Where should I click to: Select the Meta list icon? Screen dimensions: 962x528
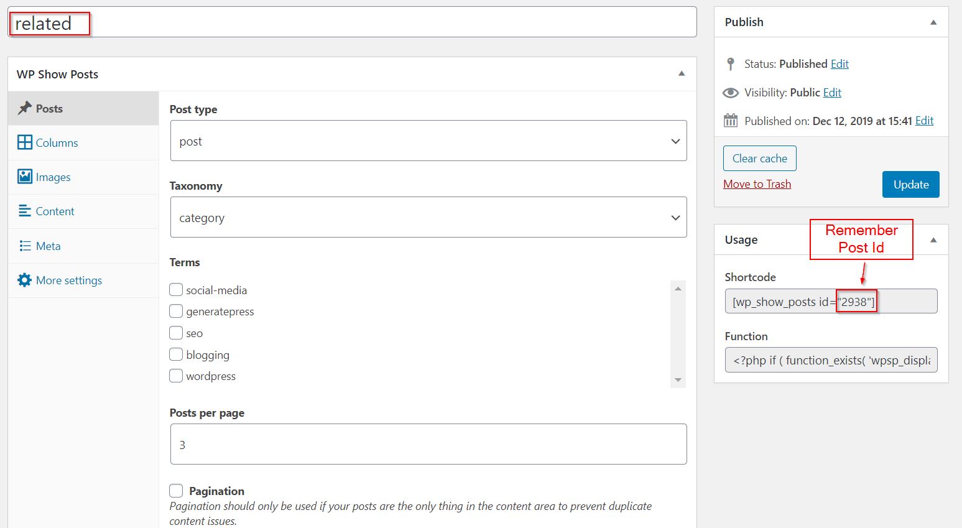tap(24, 246)
